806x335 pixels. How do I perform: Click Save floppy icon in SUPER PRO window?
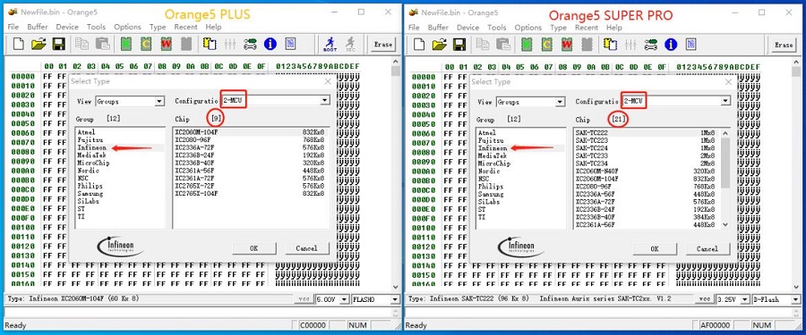pos(459,44)
